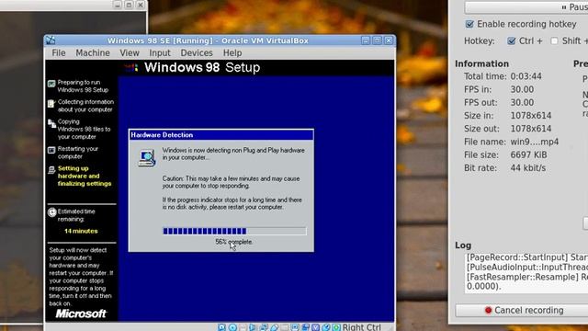Click the hard disk activity icon in VM status bar

click(x=221, y=327)
